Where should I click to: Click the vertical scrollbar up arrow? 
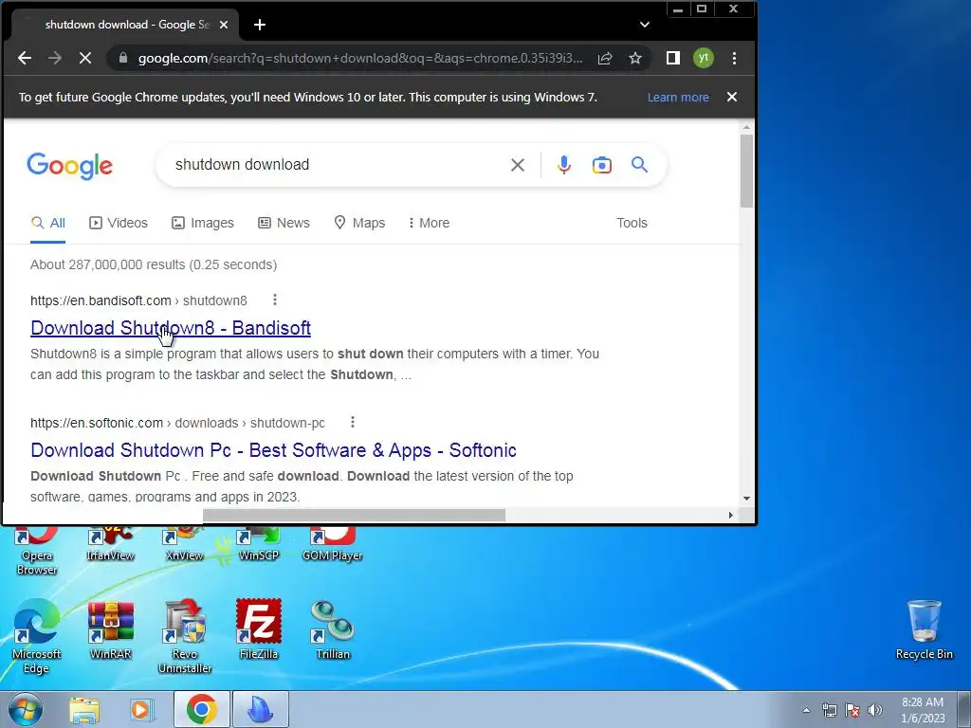pyautogui.click(x=747, y=128)
